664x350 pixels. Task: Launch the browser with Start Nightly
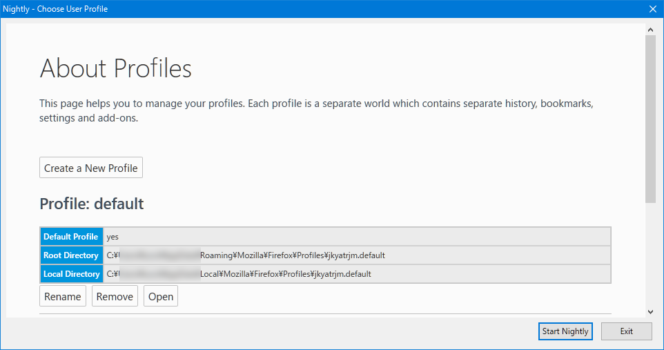tap(565, 331)
